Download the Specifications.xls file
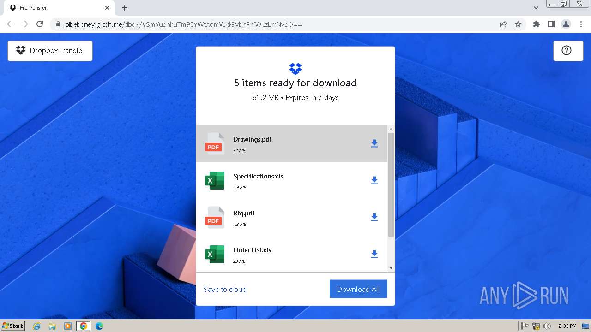 pos(374,180)
